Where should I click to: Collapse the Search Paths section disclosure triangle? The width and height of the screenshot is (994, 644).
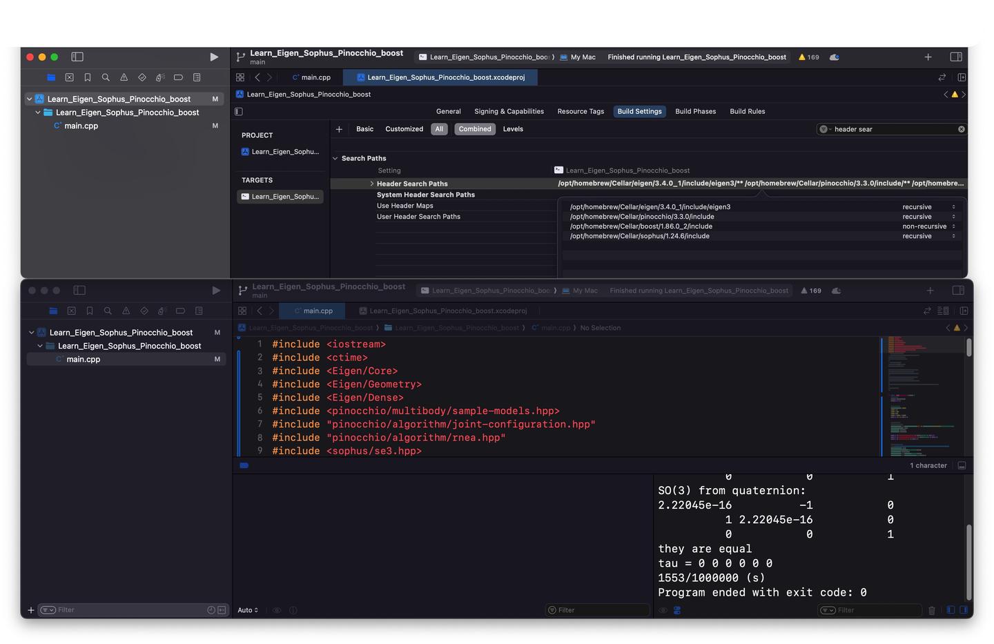pos(335,158)
